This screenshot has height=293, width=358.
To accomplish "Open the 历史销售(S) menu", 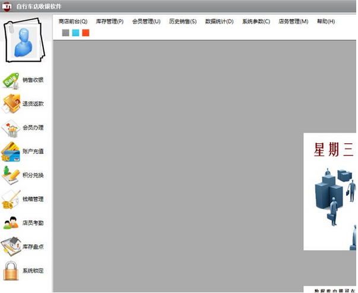I will (x=183, y=21).
